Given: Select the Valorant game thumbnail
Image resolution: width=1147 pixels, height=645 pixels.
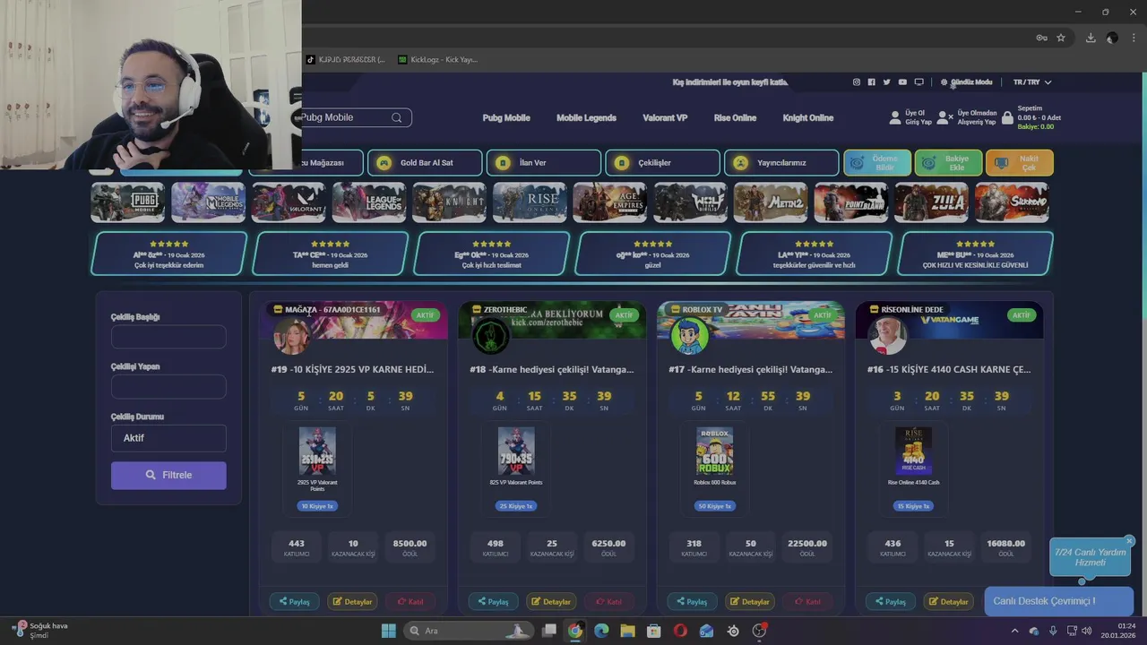Looking at the screenshot, I should tap(289, 202).
